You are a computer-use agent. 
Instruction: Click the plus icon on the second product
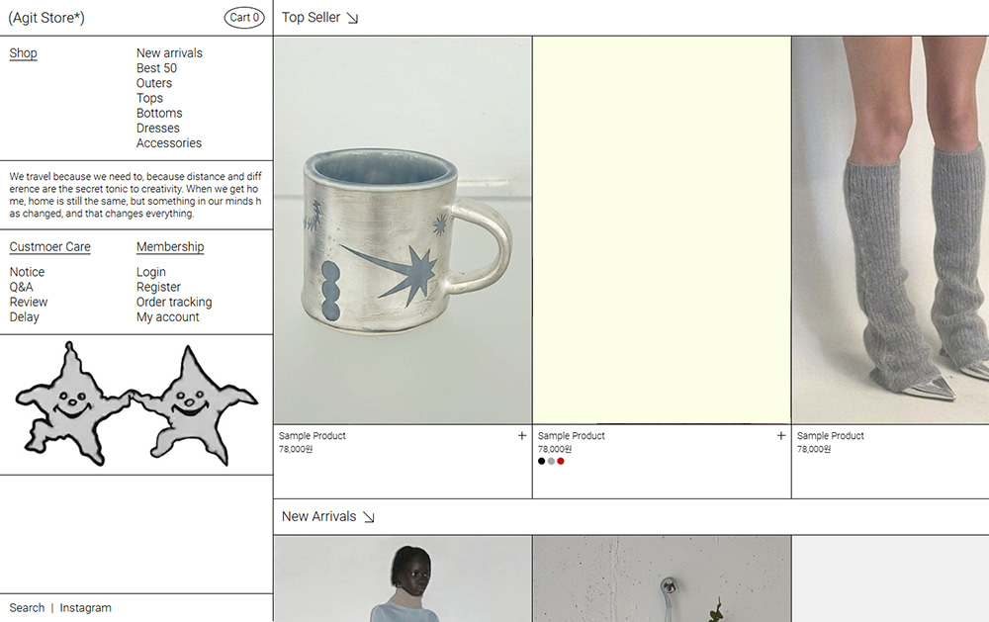coord(781,435)
